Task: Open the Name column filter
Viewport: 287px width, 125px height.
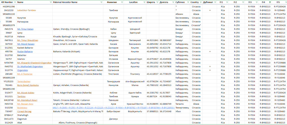Action: 51,2
